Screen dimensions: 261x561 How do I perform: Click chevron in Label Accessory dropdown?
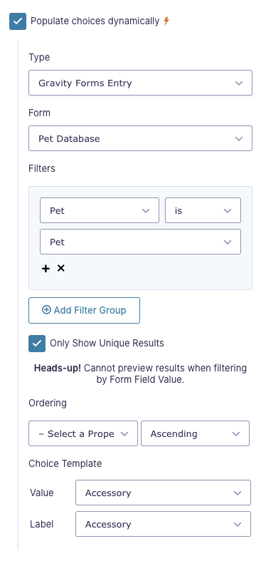(x=238, y=525)
